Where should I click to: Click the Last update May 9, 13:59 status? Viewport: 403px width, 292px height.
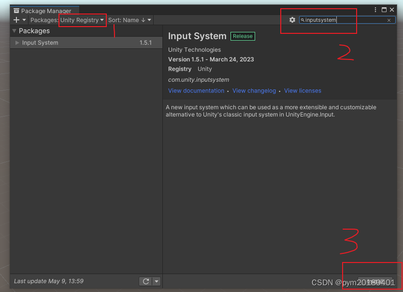pos(49,281)
